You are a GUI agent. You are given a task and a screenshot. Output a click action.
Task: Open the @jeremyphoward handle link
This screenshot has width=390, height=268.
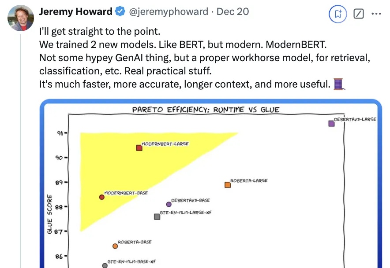[169, 12]
